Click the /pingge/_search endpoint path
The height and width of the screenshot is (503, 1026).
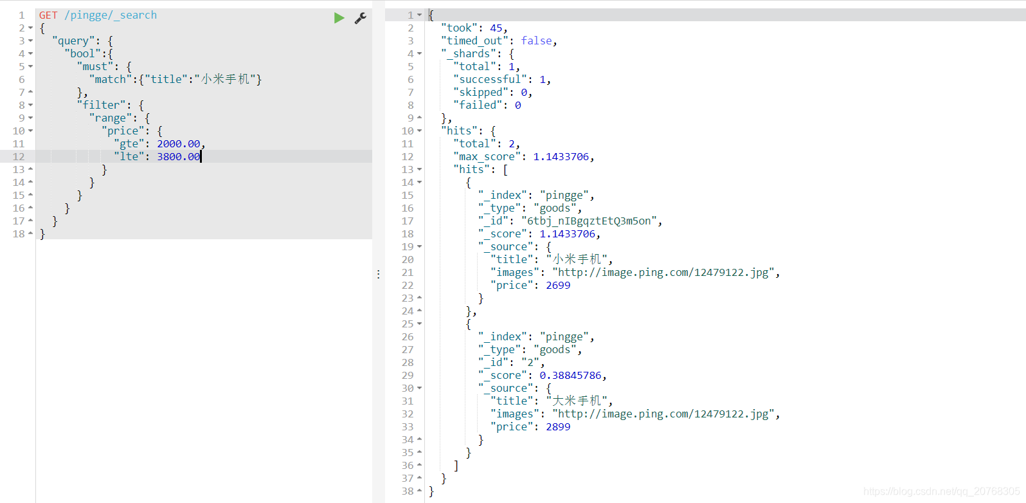click(x=111, y=15)
